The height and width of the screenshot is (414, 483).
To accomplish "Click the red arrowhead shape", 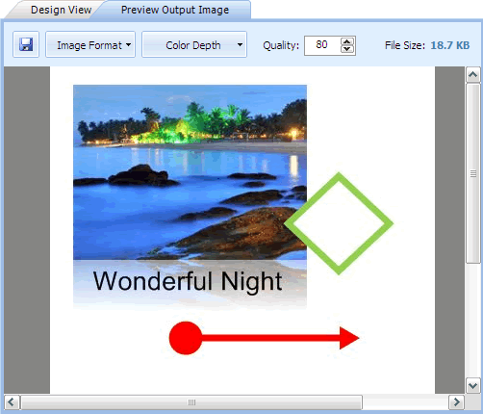I will [x=349, y=338].
